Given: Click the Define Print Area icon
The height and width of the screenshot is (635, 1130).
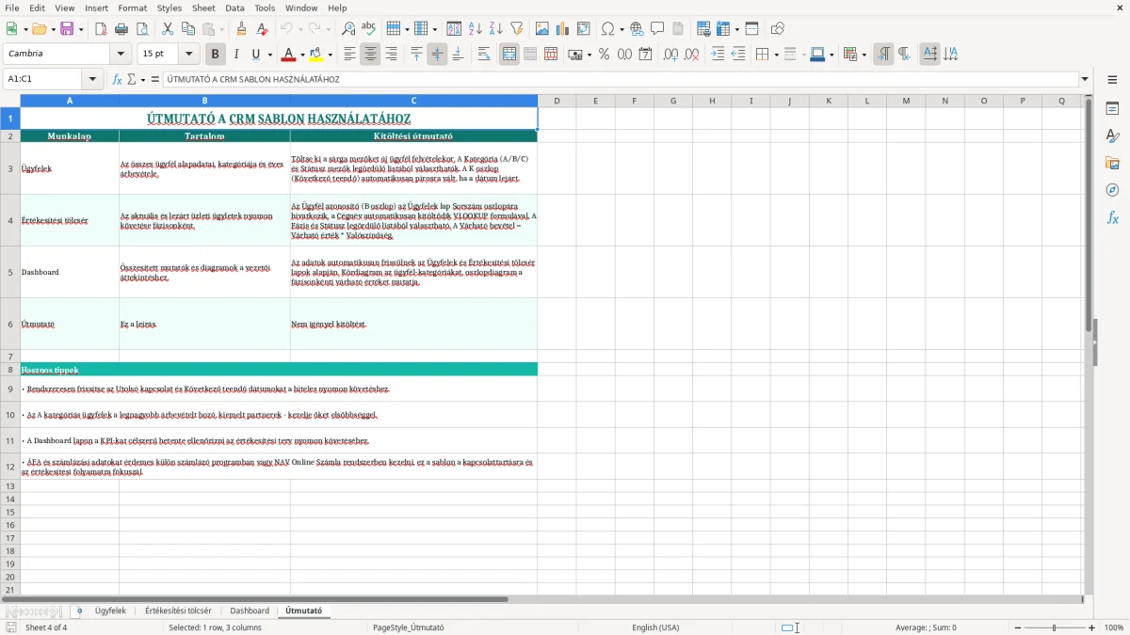Looking at the screenshot, I should pos(703,29).
